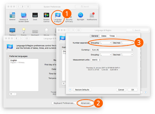
Task: Open Energy Saver lightbulb icon
Action: coord(24,31)
